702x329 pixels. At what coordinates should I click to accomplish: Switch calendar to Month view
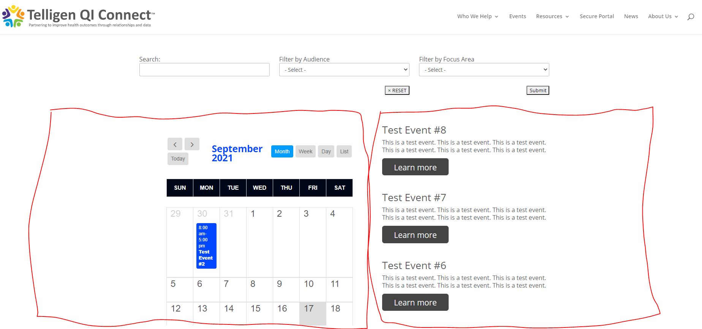point(282,151)
